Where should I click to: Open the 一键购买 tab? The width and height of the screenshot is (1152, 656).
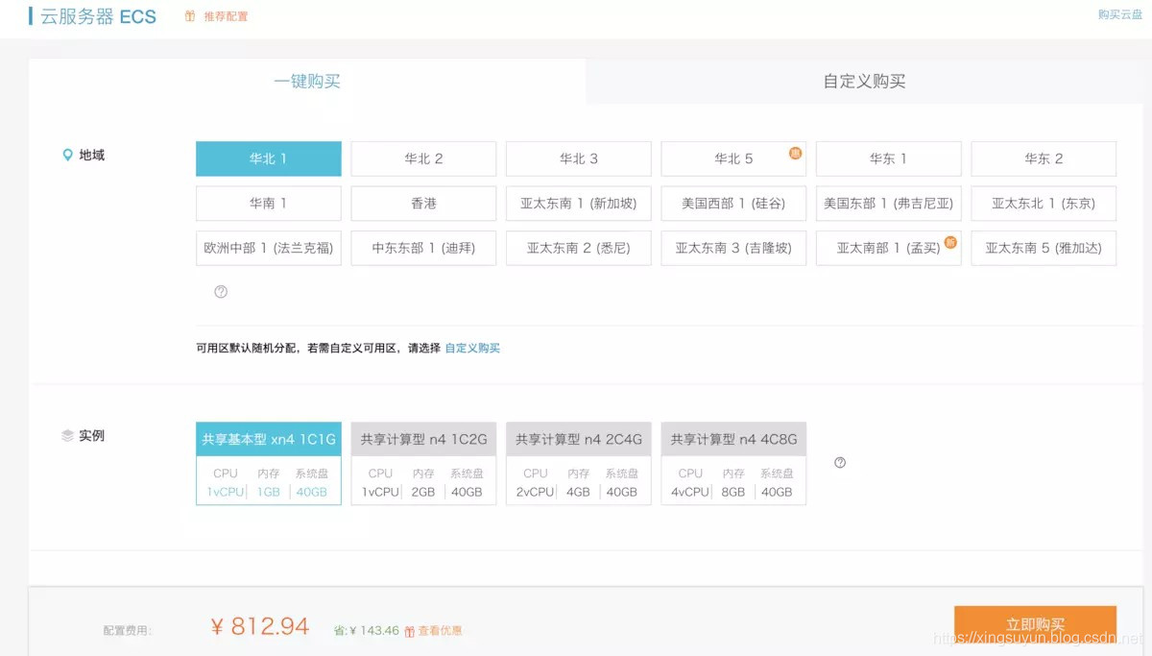pyautogui.click(x=307, y=82)
